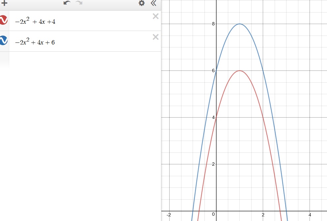The image size is (327, 221).
Task: Remove the expression -2x²+4x+6
Action: tap(156, 37)
